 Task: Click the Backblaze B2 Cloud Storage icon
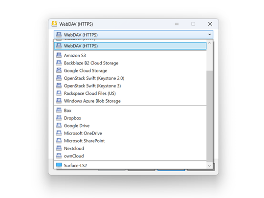(59, 63)
